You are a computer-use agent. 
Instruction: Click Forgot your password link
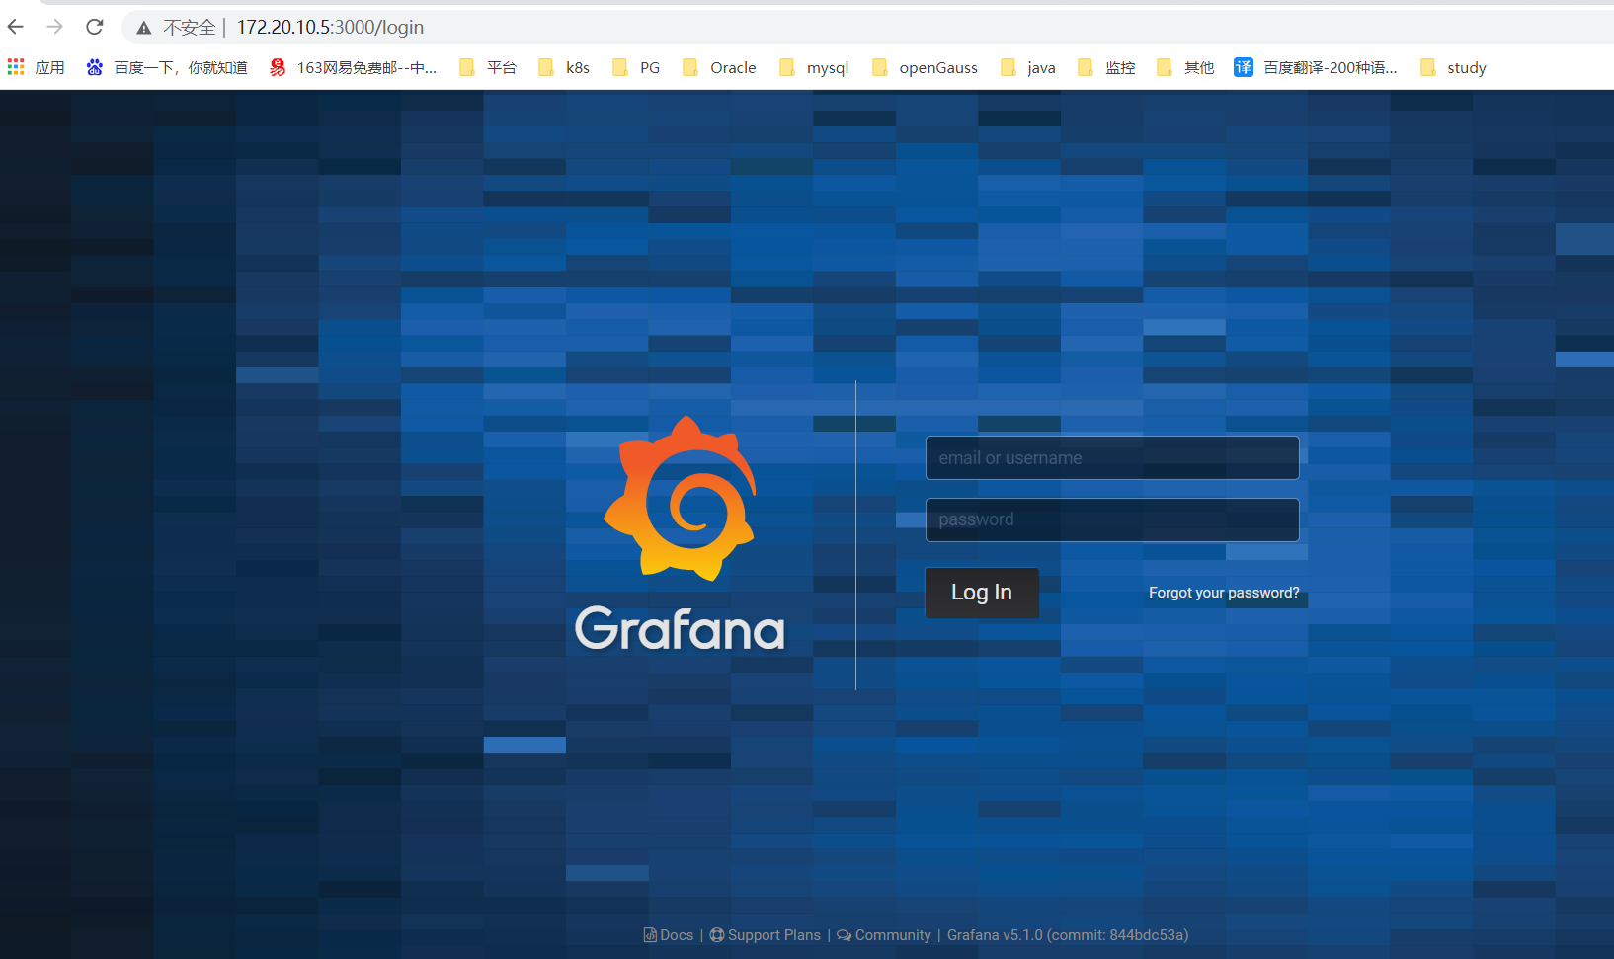pos(1224,593)
